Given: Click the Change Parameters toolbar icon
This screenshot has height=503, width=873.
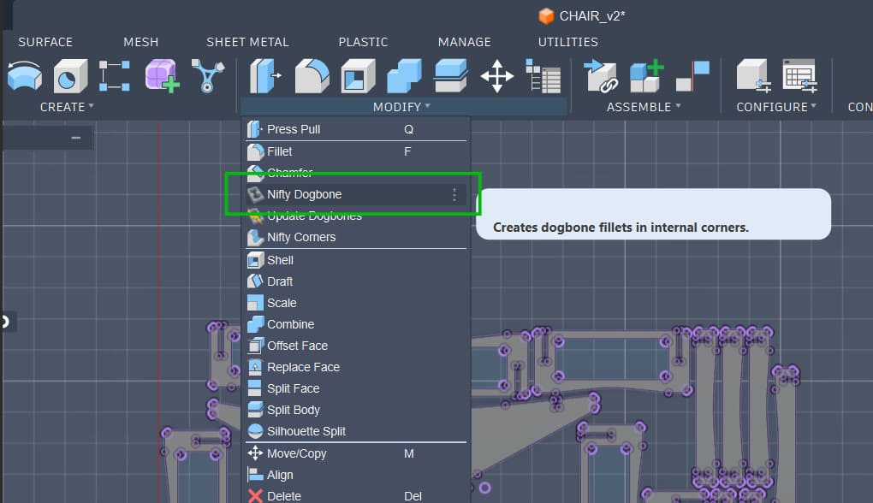Looking at the screenshot, I should click(543, 75).
